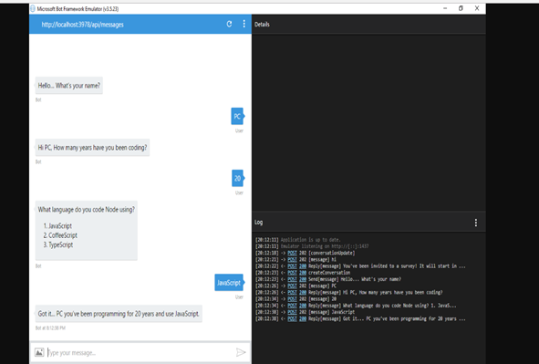
Task: Close the Bot Framework Emulator window
Action: coord(477,8)
